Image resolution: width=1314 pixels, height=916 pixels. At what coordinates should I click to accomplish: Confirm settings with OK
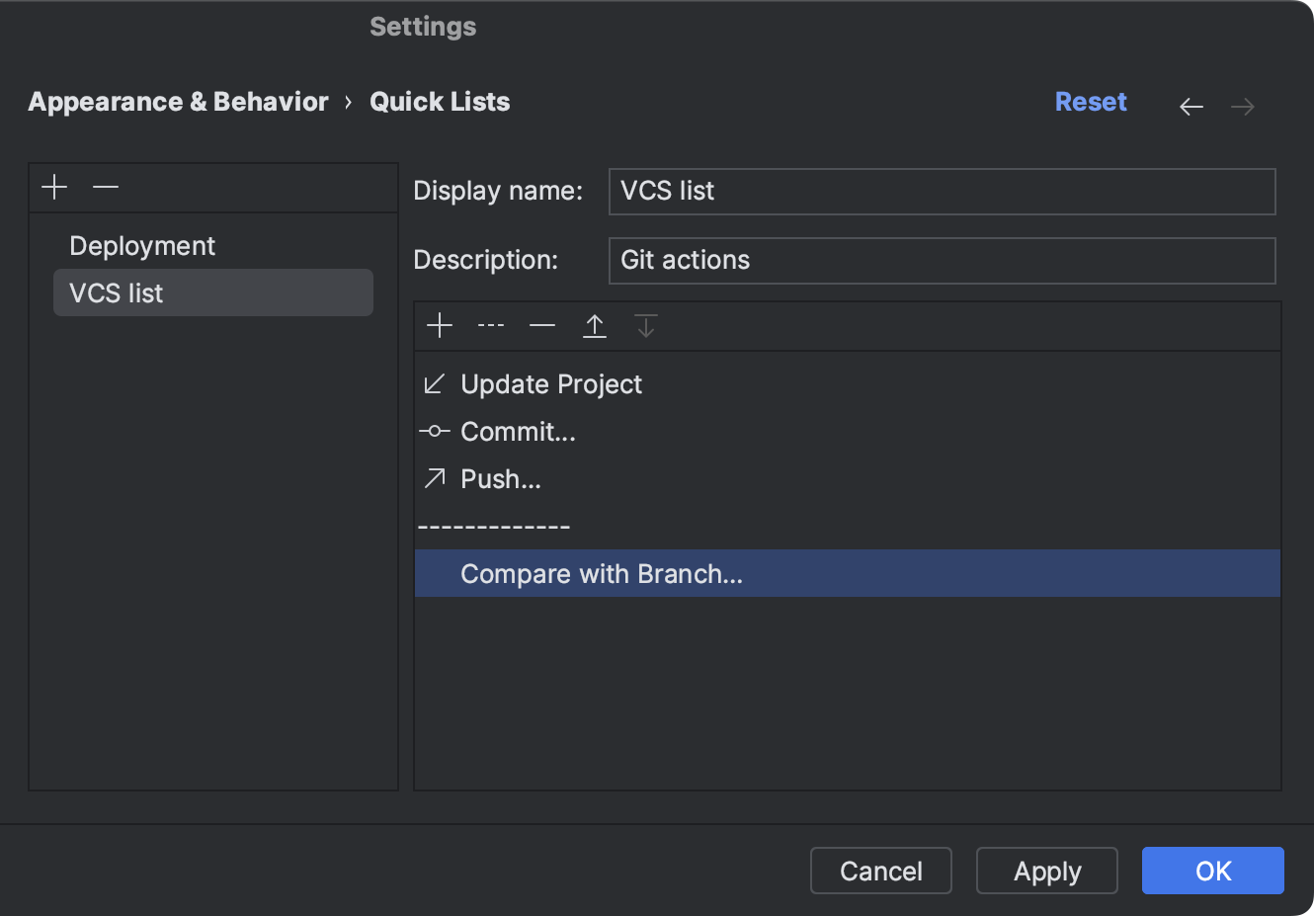point(1212,871)
